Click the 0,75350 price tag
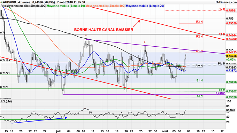 pos(231,23)
